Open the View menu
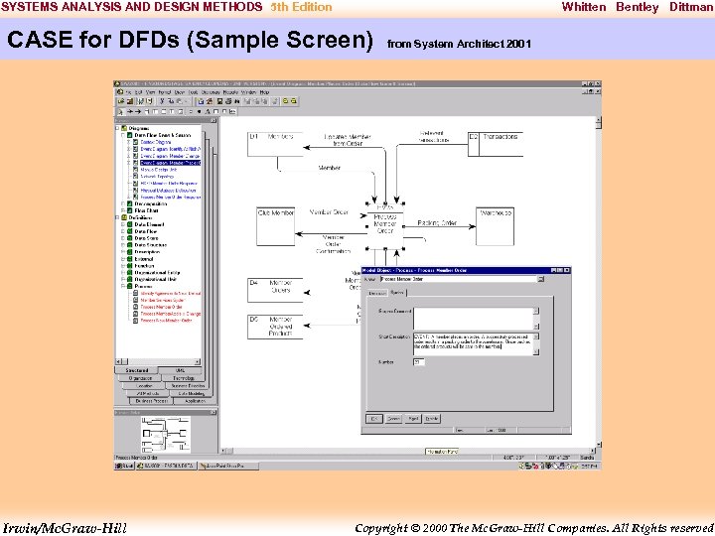This screenshot has height=536, width=715. [150, 91]
